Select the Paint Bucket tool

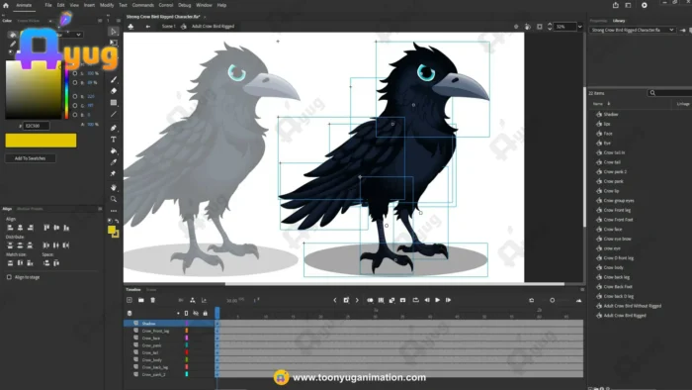click(x=114, y=150)
